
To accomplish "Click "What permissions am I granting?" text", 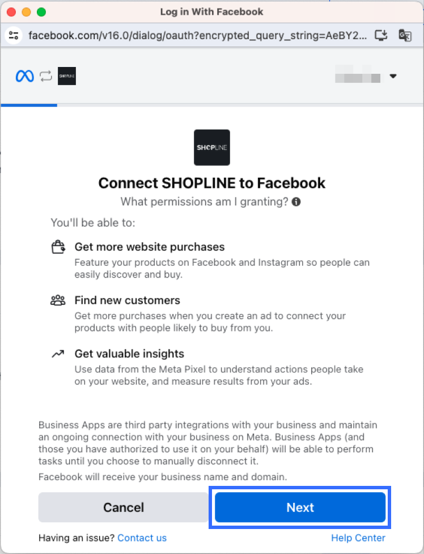I will pos(205,202).
